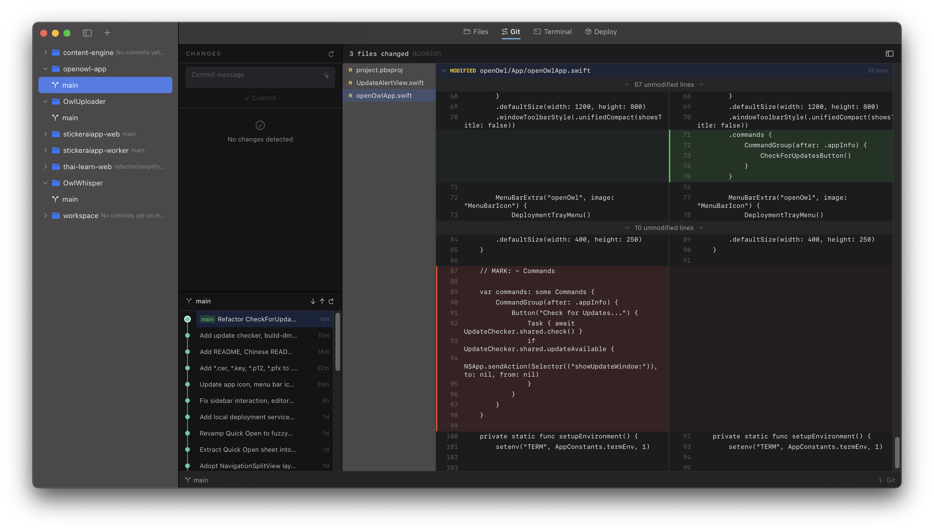Toggle the sidebar visibility icon
Image resolution: width=934 pixels, height=531 pixels.
87,33
